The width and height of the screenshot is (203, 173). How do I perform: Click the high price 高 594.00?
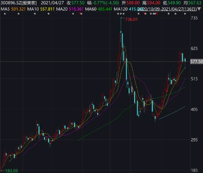151,3
